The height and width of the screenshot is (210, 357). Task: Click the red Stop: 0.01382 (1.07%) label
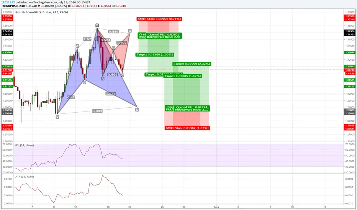192,128
